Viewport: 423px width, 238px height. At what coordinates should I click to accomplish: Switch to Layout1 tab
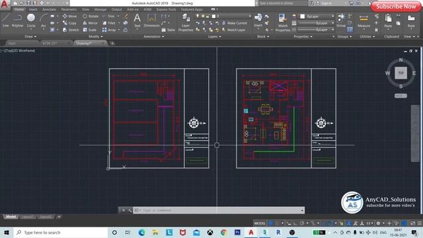28,217
